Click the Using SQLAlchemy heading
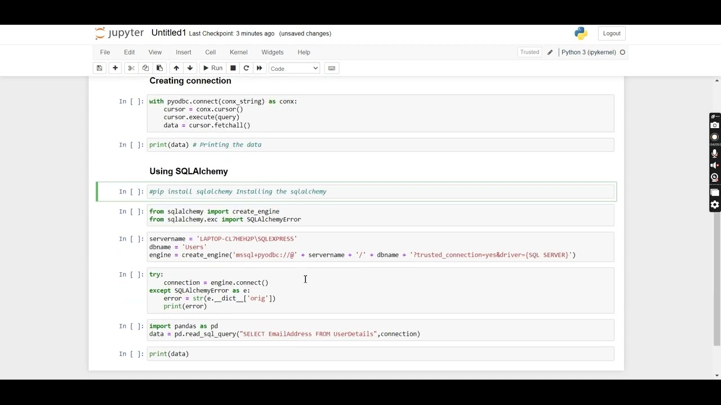The image size is (721, 405). [189, 172]
